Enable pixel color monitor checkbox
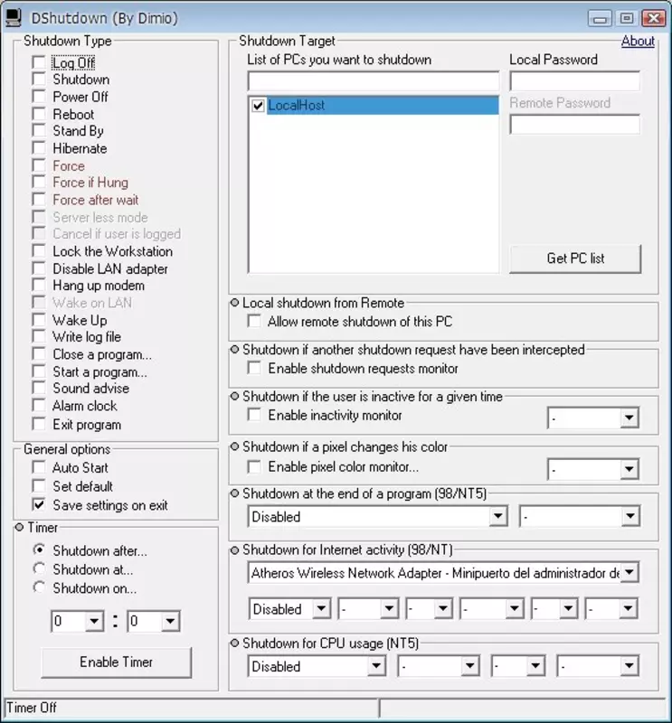 (254, 466)
